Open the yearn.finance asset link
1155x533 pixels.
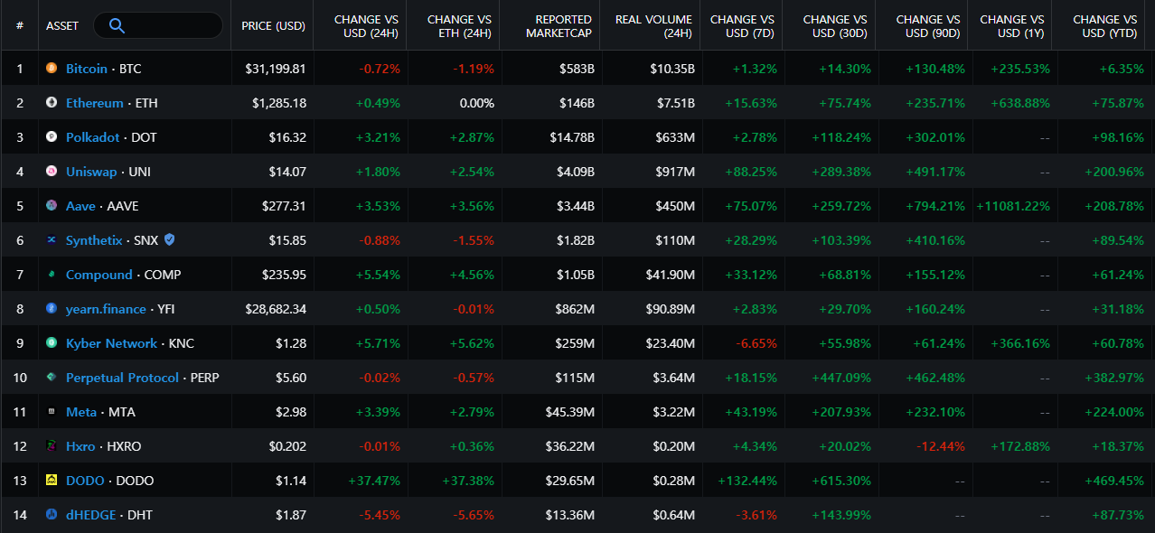pyautogui.click(x=106, y=309)
